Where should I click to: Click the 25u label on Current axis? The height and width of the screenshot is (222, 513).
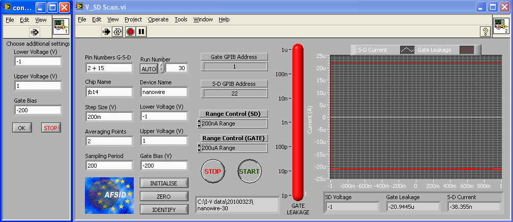[320, 56]
